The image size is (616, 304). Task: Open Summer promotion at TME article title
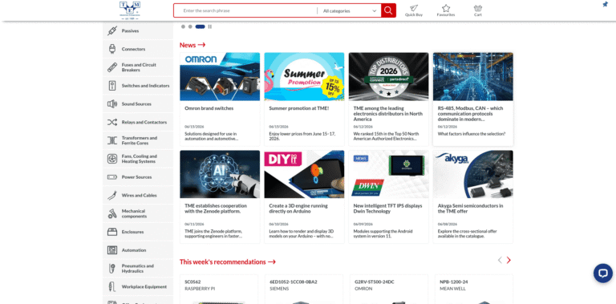299,108
